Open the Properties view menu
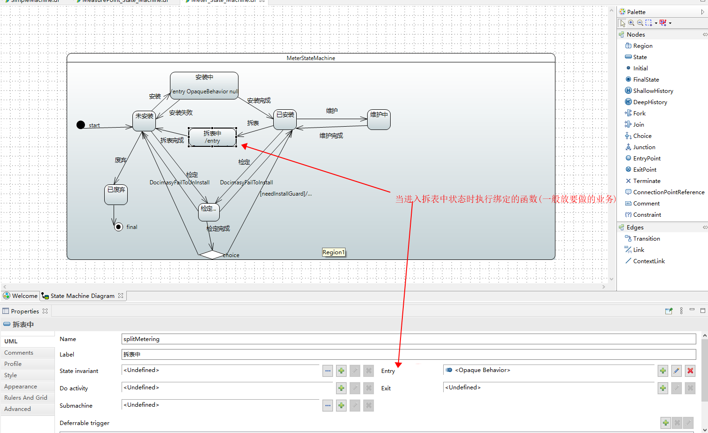The height and width of the screenshot is (433, 708). [681, 311]
